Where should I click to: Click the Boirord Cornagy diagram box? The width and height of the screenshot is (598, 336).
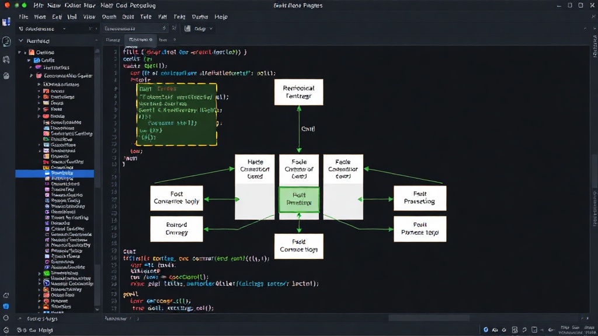tap(176, 229)
